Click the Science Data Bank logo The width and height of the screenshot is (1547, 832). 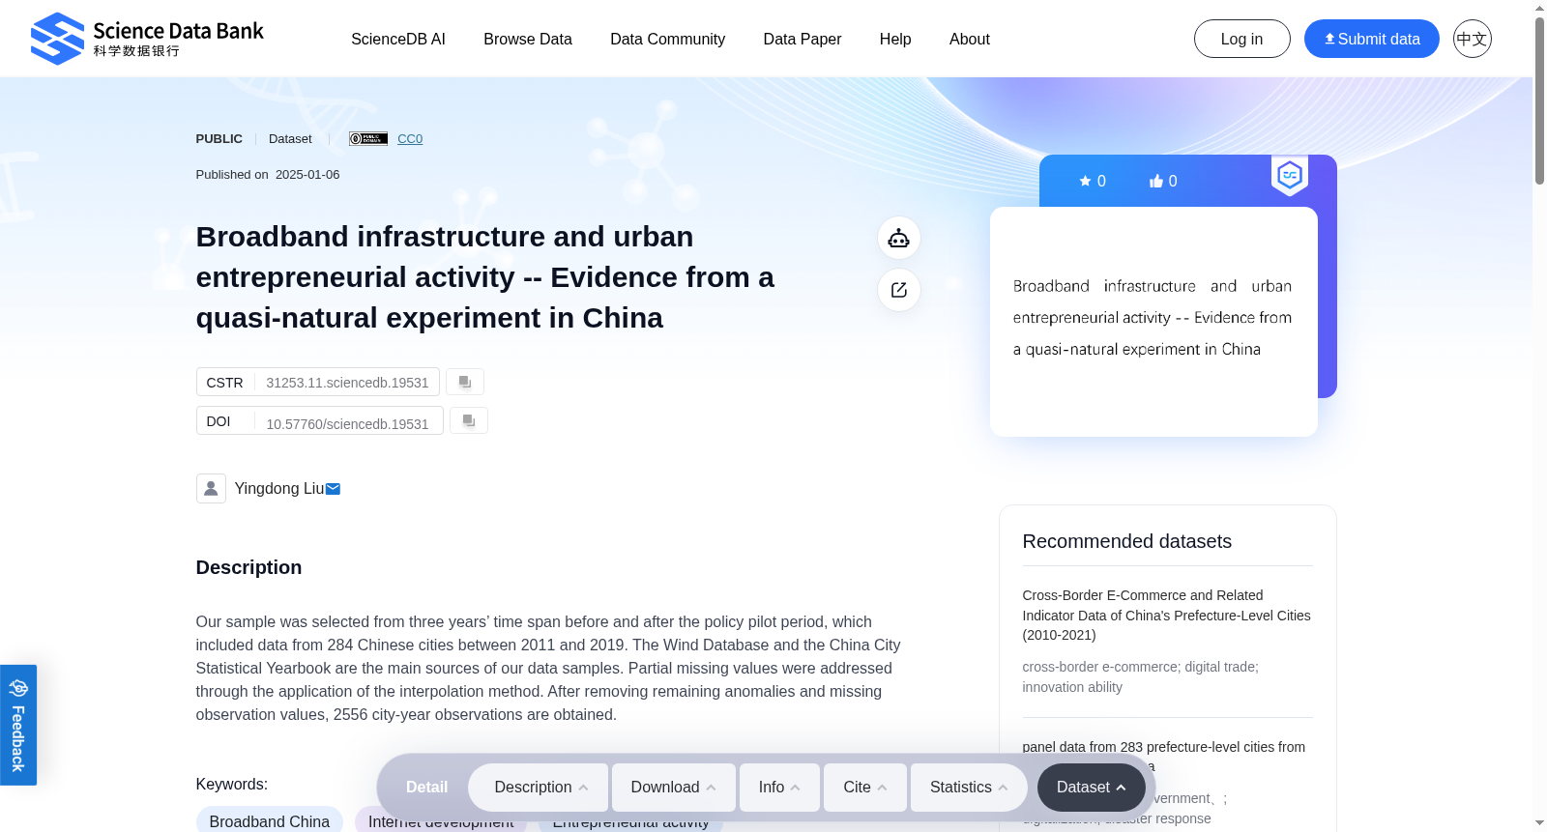pyautogui.click(x=147, y=39)
